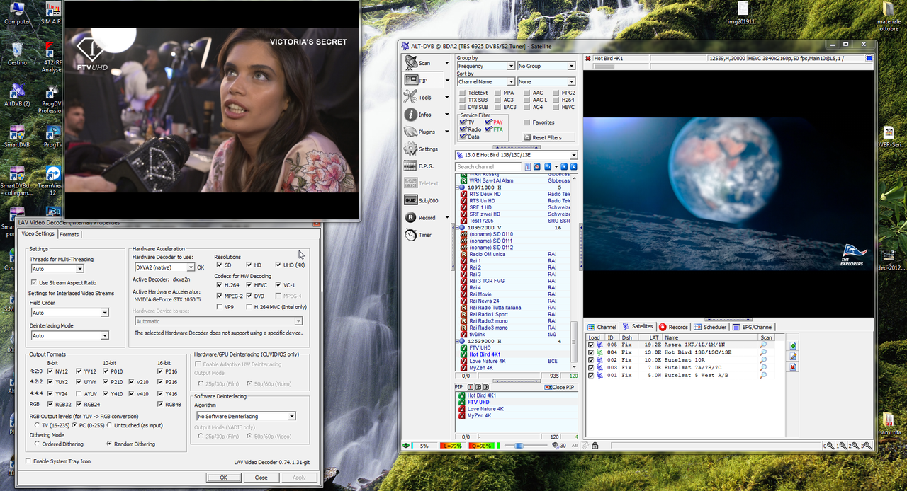Open the Software Deinterlacing Algorithm dropdown
The image size is (907, 491).
[x=246, y=416]
